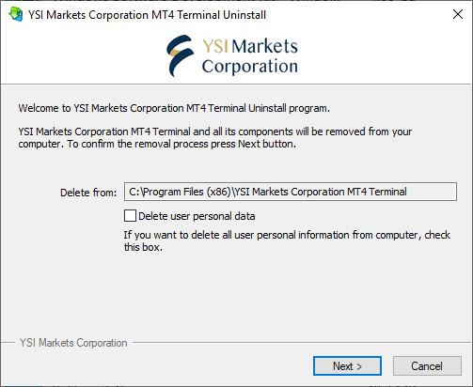Click the components removal description paragraph
Screen dimensions: 473x387
tap(215, 137)
